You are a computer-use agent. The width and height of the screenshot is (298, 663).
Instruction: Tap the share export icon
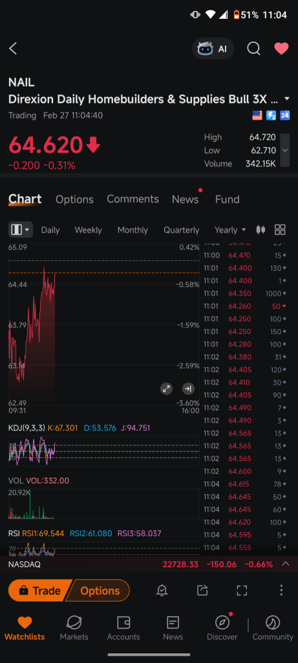[x=202, y=590]
